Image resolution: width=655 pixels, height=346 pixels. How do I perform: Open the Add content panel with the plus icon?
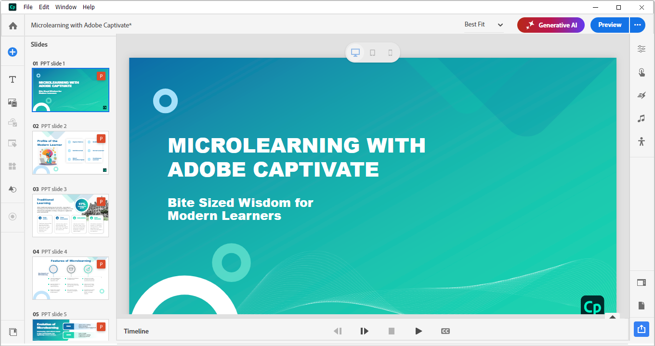(13, 51)
